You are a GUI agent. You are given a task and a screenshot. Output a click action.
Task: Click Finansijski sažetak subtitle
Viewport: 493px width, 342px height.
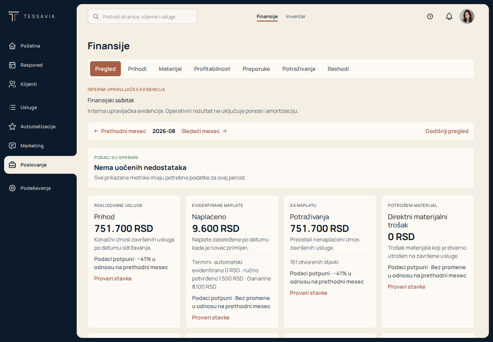coord(111,100)
